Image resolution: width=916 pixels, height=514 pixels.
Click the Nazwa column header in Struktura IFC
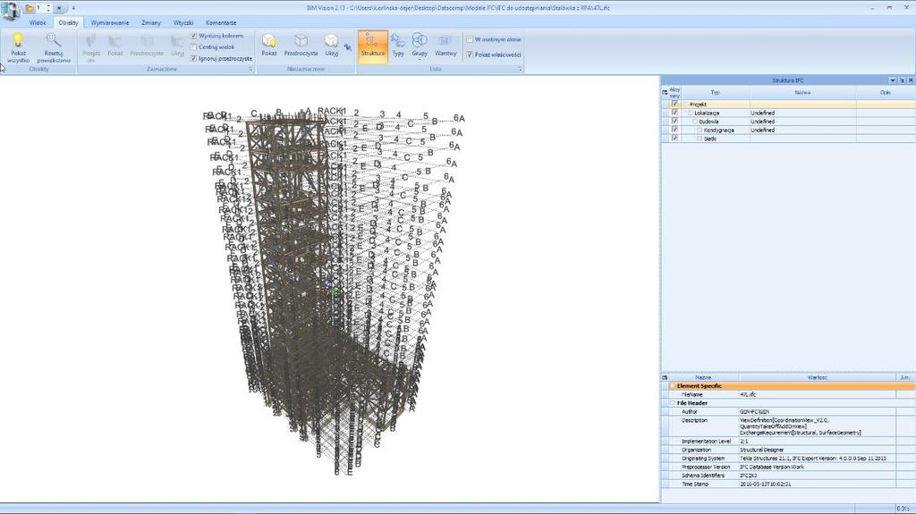(802, 92)
